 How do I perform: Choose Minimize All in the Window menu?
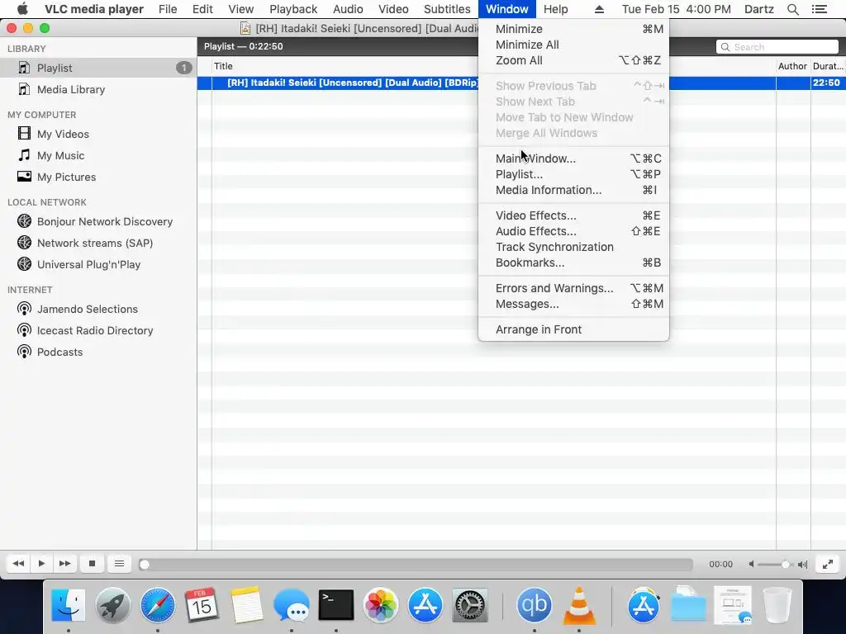573,45
